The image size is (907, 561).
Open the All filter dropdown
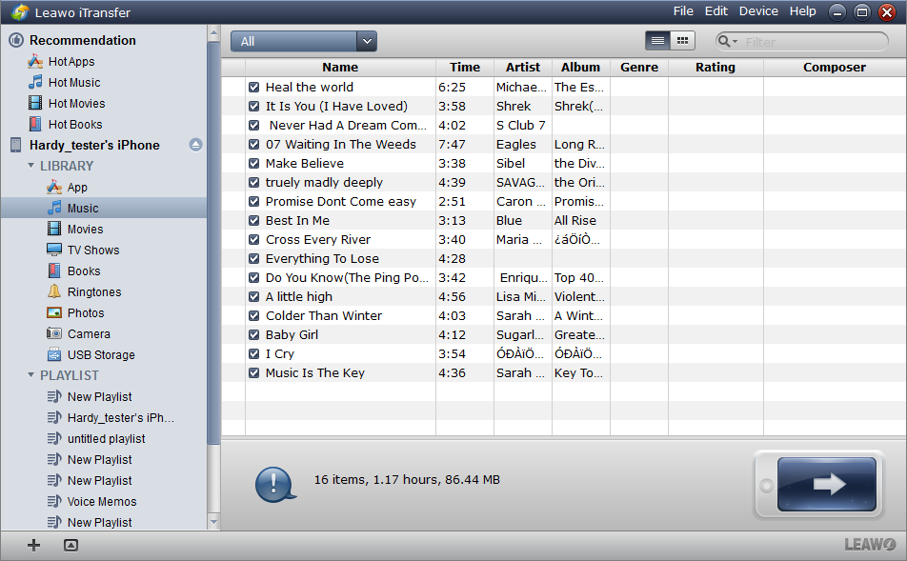[304, 41]
